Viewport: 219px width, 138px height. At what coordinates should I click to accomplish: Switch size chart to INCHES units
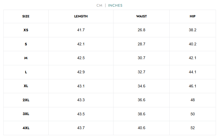tap(115, 5)
